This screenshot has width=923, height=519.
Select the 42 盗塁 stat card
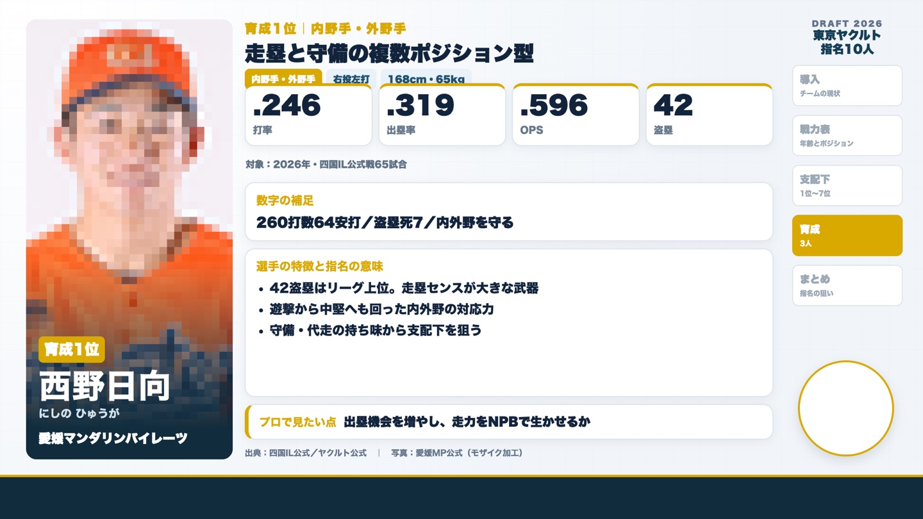(710, 115)
